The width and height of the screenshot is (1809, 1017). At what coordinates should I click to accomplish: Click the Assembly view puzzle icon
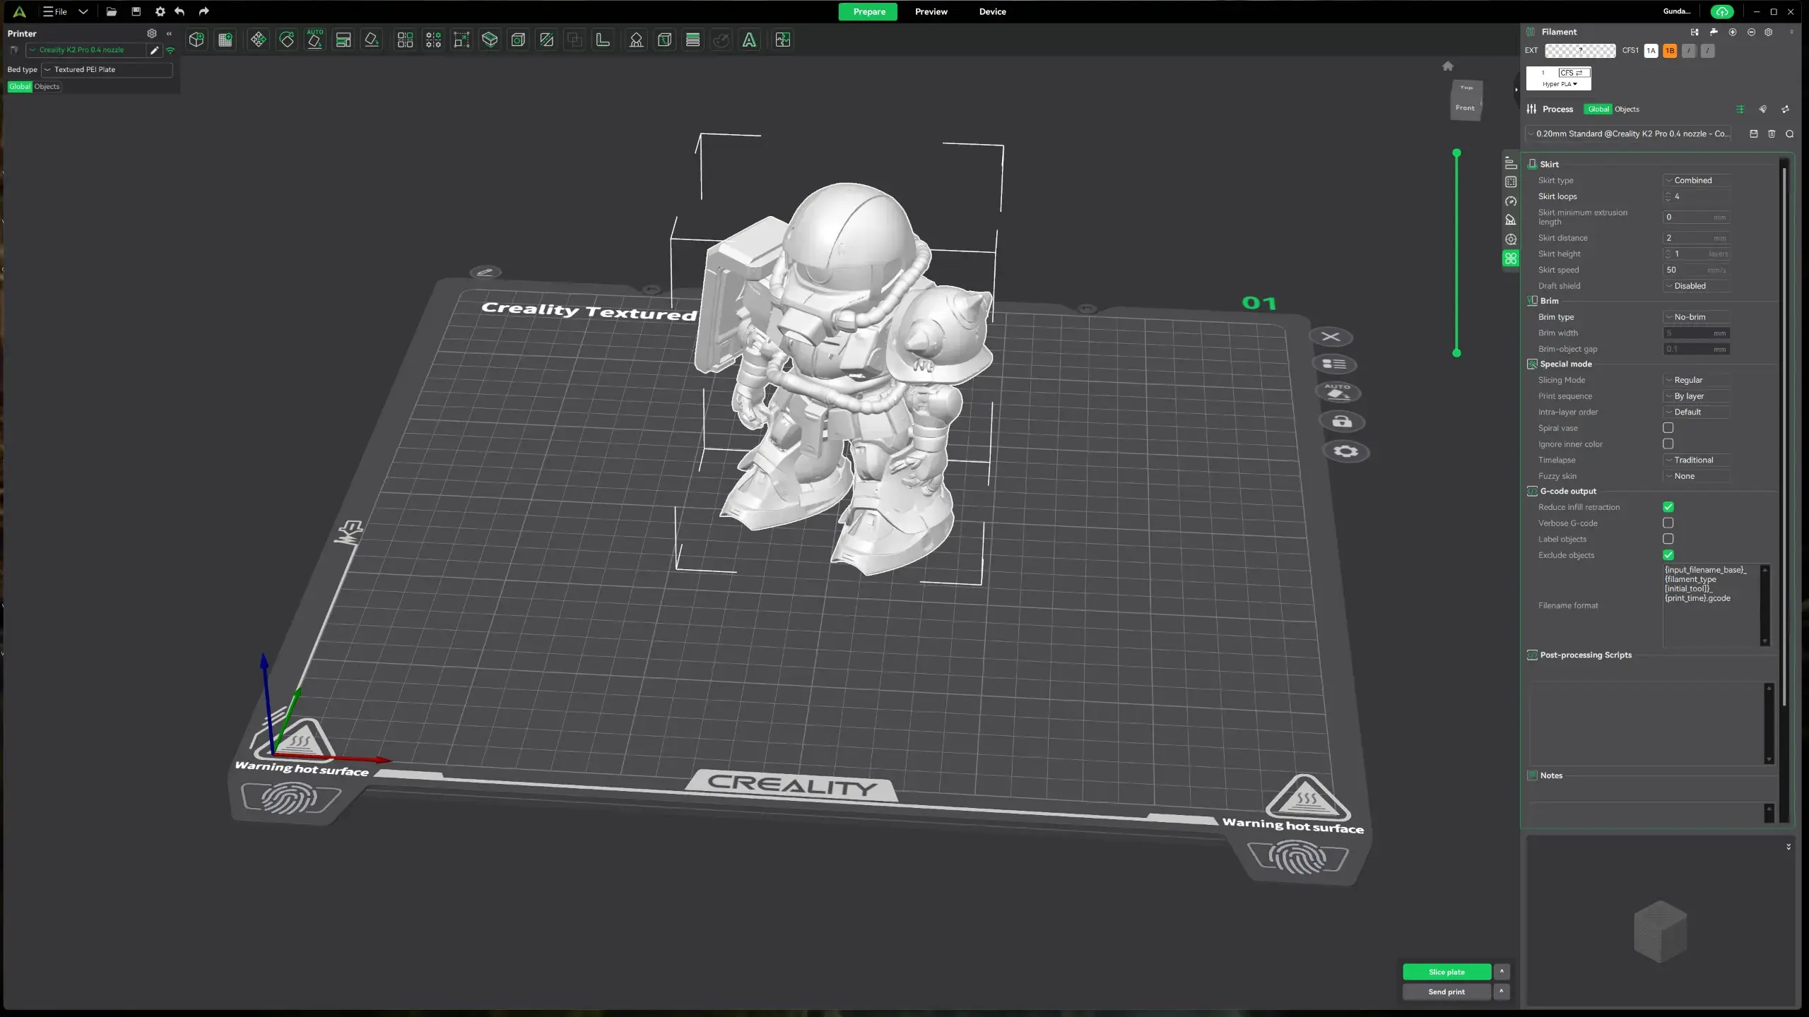pyautogui.click(x=782, y=40)
